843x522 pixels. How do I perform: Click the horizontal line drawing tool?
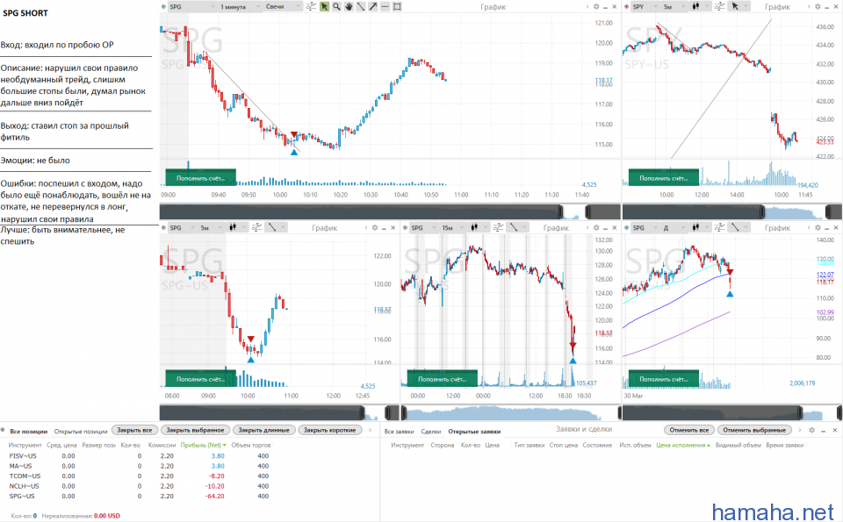385,6
